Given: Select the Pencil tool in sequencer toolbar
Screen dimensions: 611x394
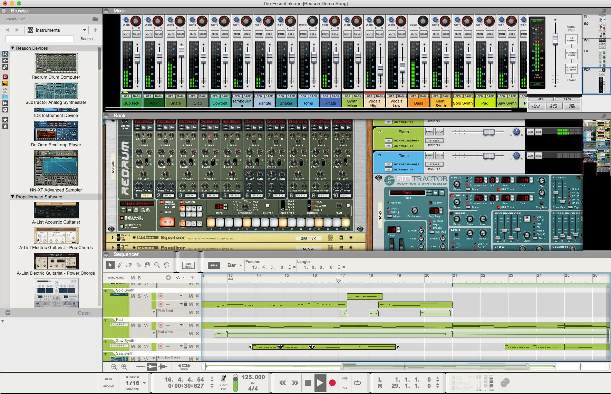Looking at the screenshot, I should 119,265.
